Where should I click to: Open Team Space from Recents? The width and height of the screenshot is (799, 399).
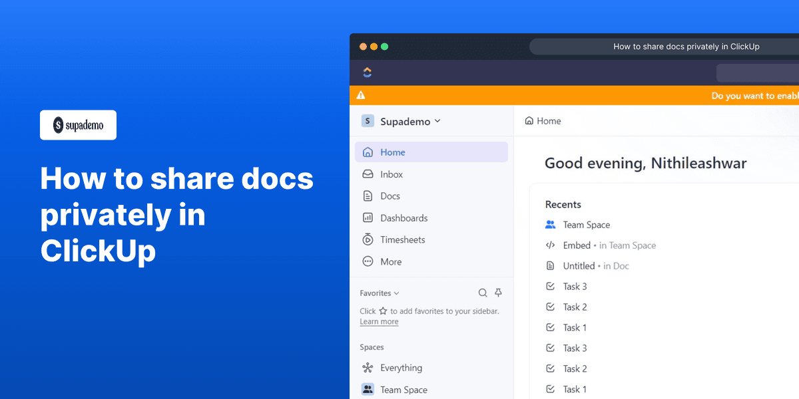click(x=586, y=225)
